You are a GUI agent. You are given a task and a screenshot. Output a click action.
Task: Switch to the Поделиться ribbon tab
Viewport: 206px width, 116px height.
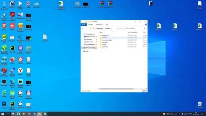tap(99, 24)
